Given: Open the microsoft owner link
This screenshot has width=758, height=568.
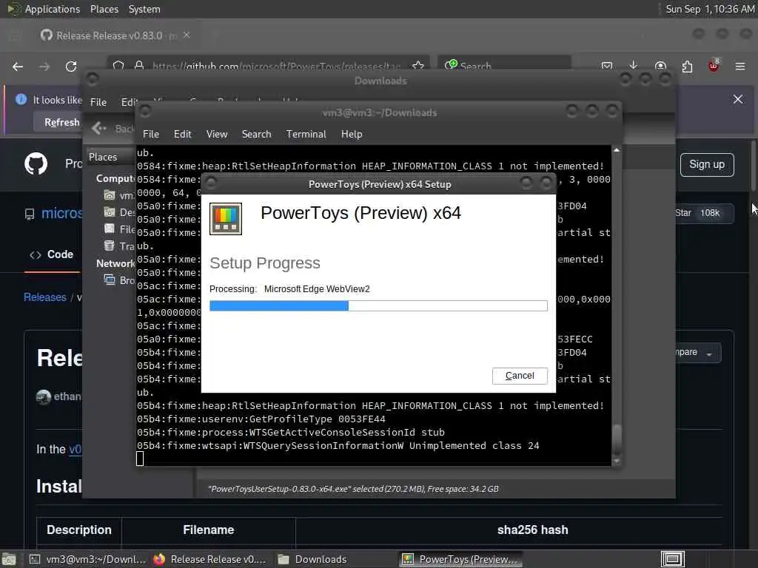Looking at the screenshot, I should point(62,213).
